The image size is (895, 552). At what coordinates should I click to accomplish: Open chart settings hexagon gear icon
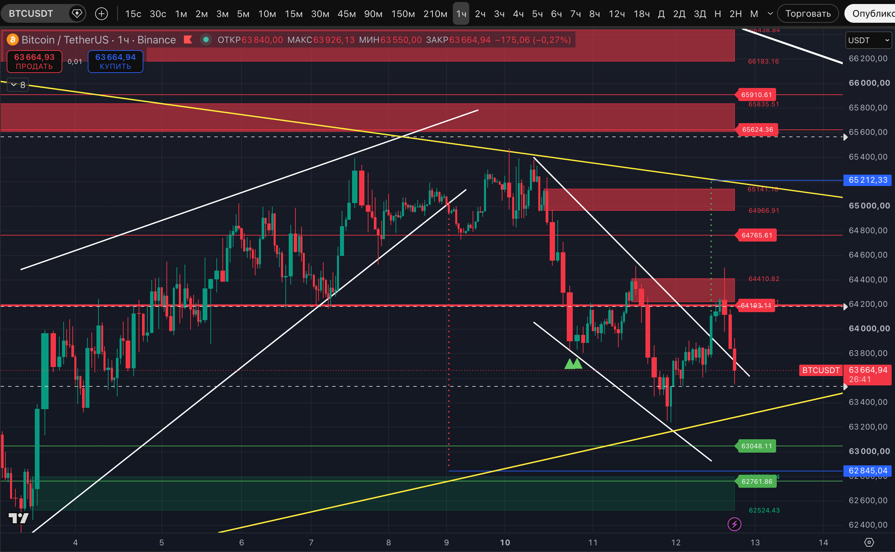click(x=869, y=542)
